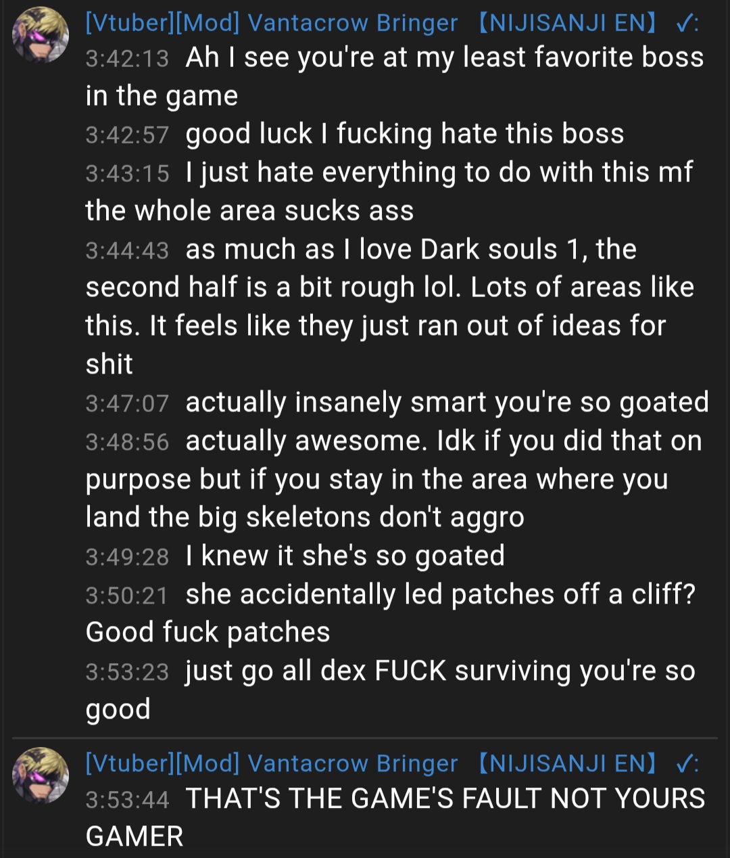The image size is (730, 858).
Task: Jump to timestamp 3:47:07
Action: 127,404
